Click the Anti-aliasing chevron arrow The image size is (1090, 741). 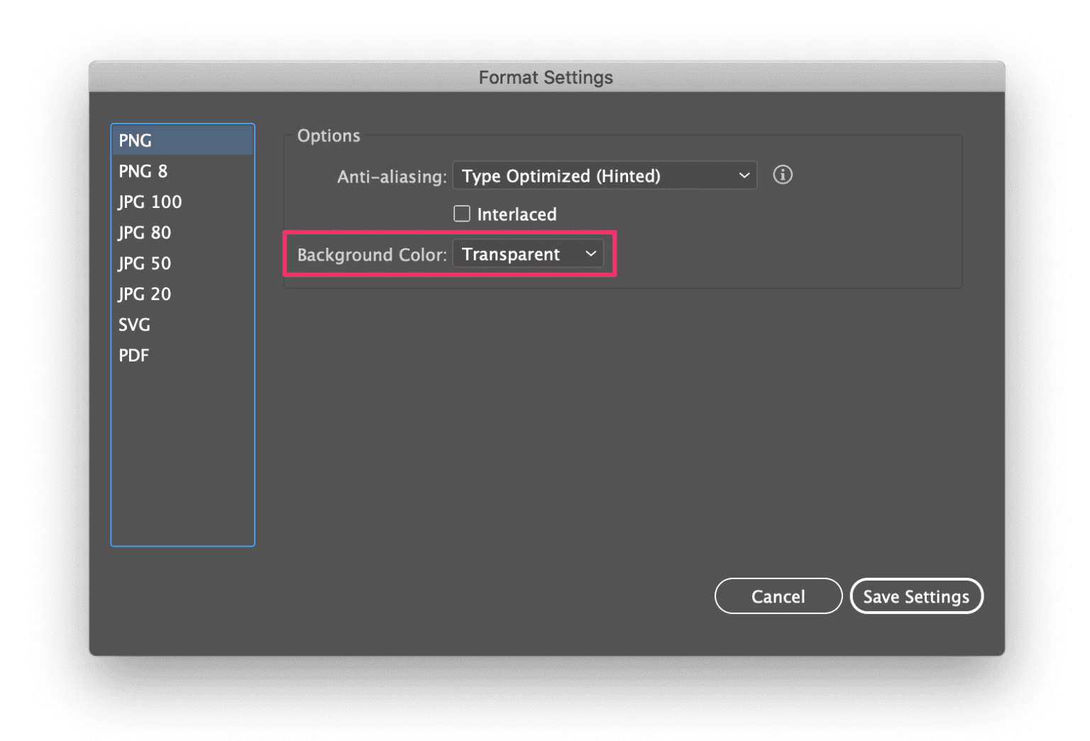[x=744, y=175]
